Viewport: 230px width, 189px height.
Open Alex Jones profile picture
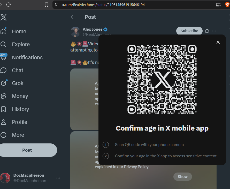(x=75, y=32)
